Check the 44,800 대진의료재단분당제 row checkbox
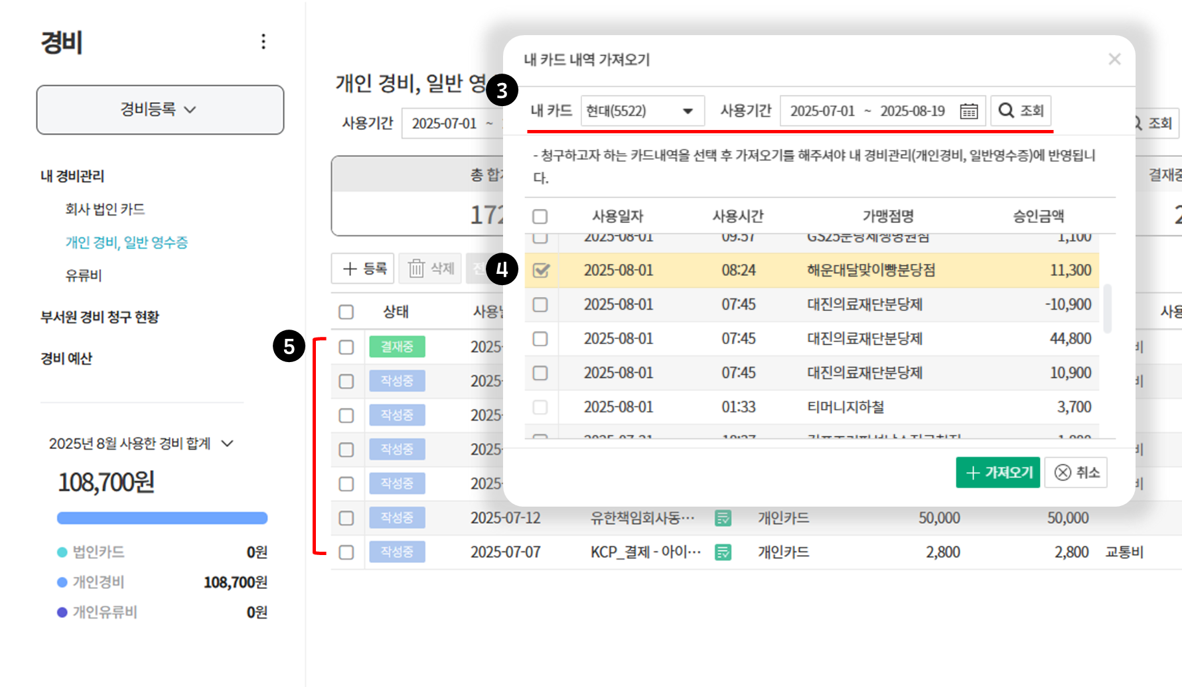 pos(540,339)
